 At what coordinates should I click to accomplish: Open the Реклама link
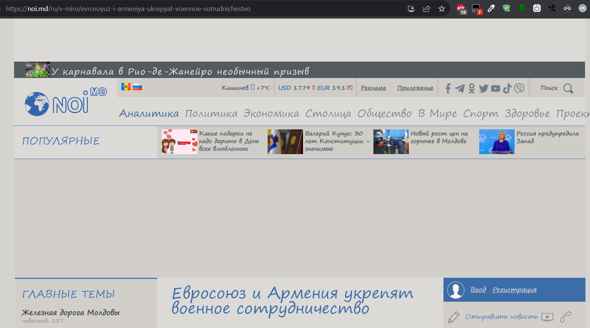[x=373, y=88]
